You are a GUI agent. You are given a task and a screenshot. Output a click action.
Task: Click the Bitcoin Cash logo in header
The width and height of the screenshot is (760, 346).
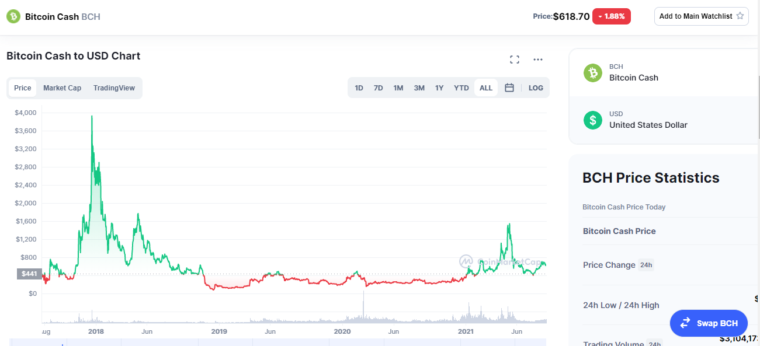point(13,16)
